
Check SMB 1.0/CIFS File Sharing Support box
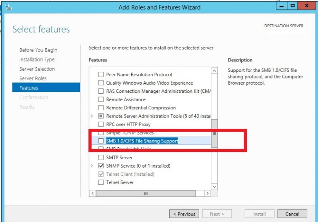(101, 141)
